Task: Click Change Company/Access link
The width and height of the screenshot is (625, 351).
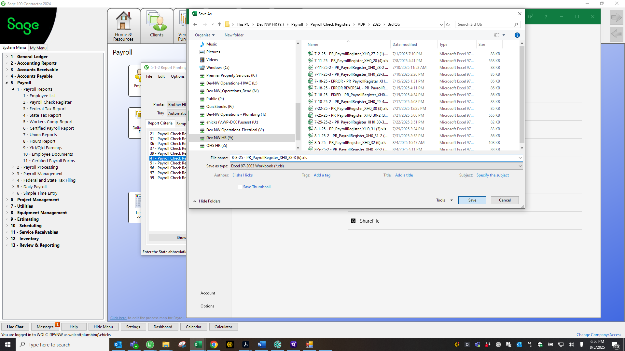Action: pyautogui.click(x=599, y=335)
